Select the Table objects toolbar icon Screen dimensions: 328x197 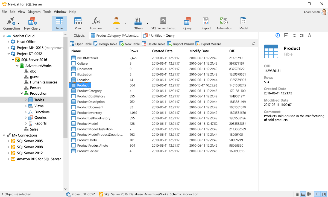pyautogui.click(x=59, y=23)
